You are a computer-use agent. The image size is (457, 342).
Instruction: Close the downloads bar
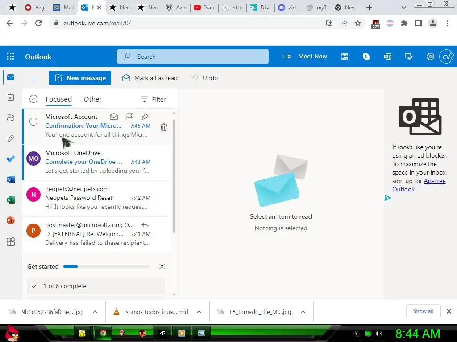(x=449, y=311)
